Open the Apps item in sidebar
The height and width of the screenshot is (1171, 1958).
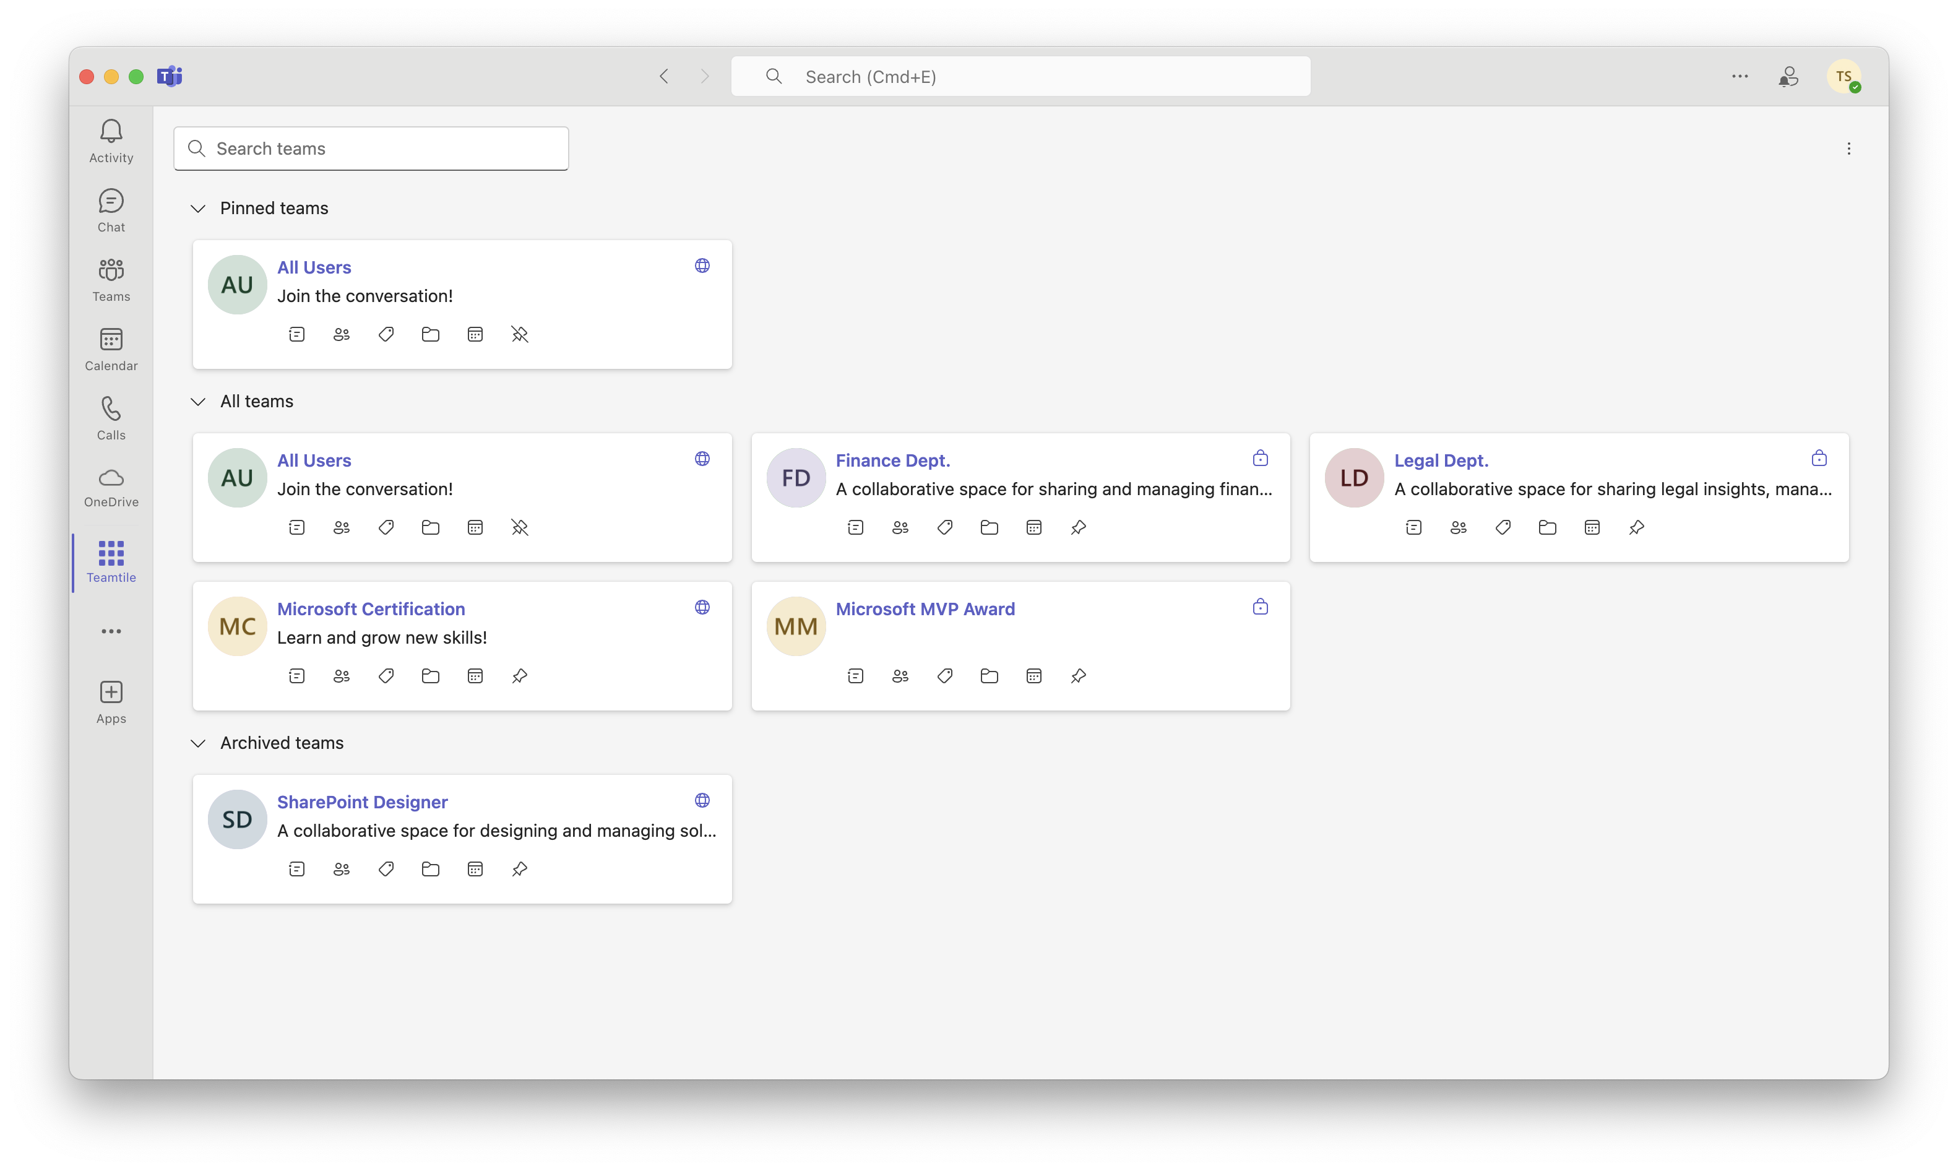coord(111,701)
